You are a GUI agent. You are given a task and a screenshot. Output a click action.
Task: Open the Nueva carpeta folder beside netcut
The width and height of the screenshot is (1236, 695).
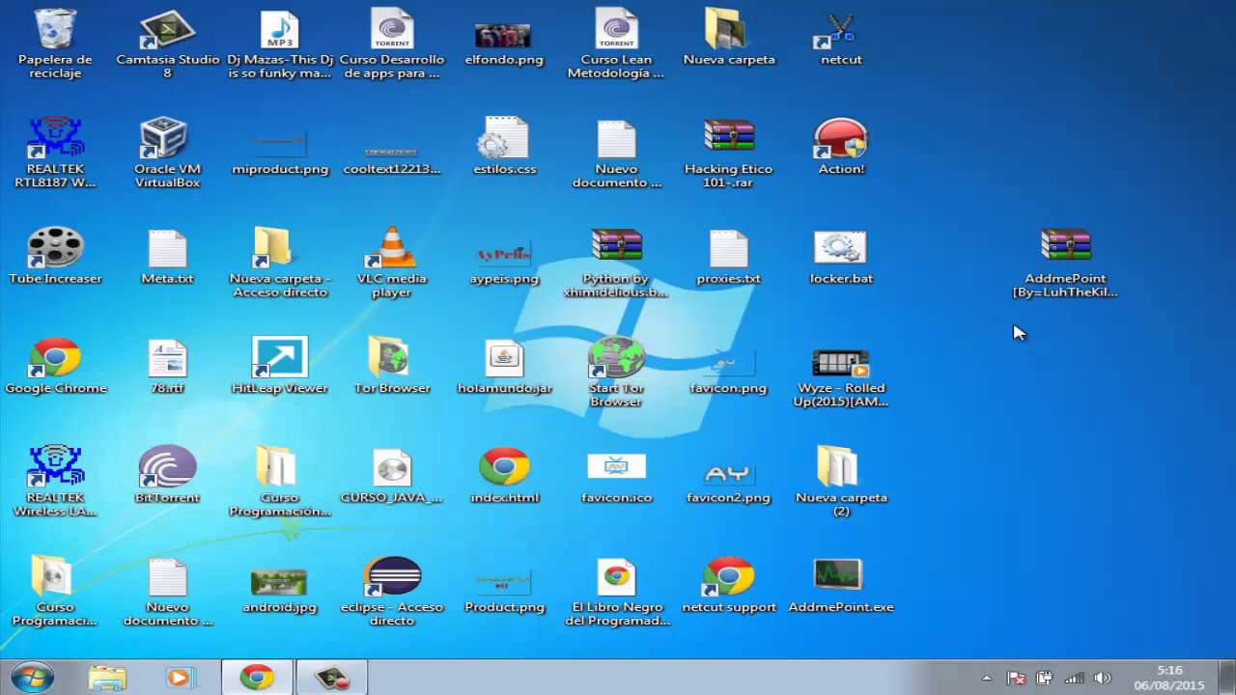pos(724,30)
